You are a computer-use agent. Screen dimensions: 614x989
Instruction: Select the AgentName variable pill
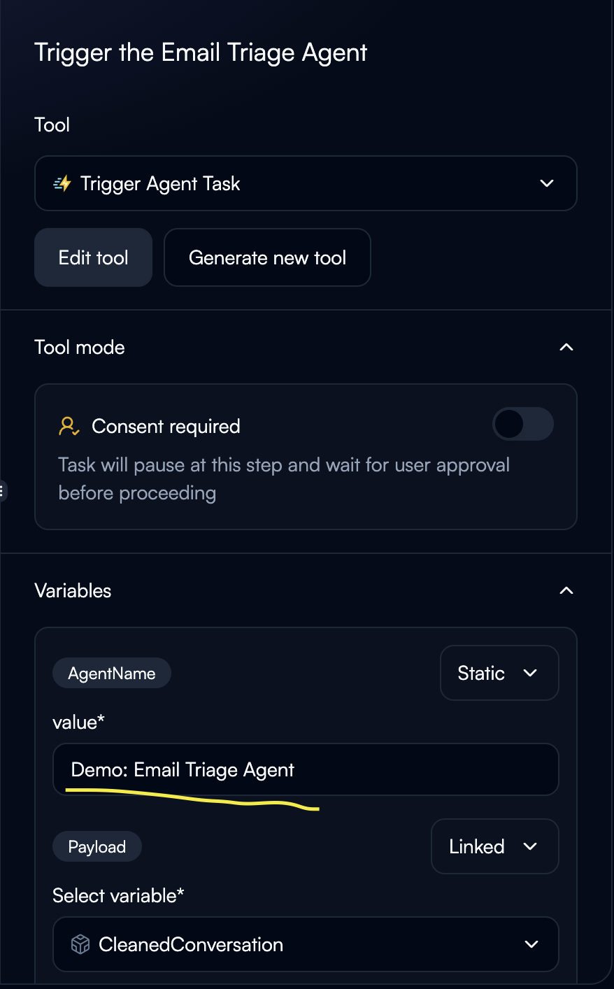[111, 672]
